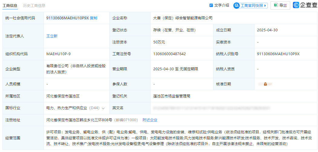Click address 河北省保定市莲池区韩庄乡北三环808号
The height and width of the screenshot is (152, 318).
click(79, 120)
